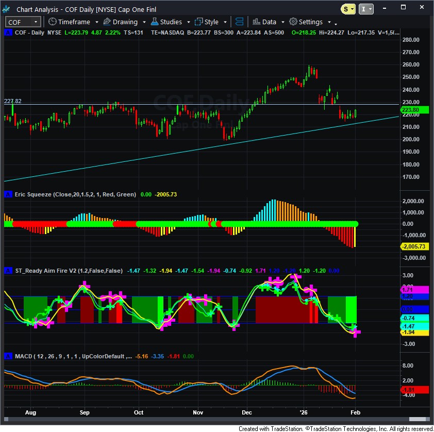Click the 227.82 horizontal price line label

[x=12, y=101]
